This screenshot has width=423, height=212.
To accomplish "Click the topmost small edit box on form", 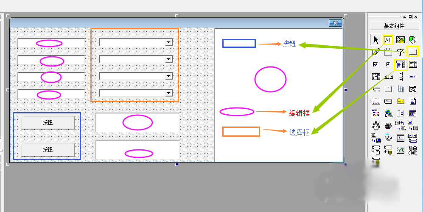I will [51, 43].
